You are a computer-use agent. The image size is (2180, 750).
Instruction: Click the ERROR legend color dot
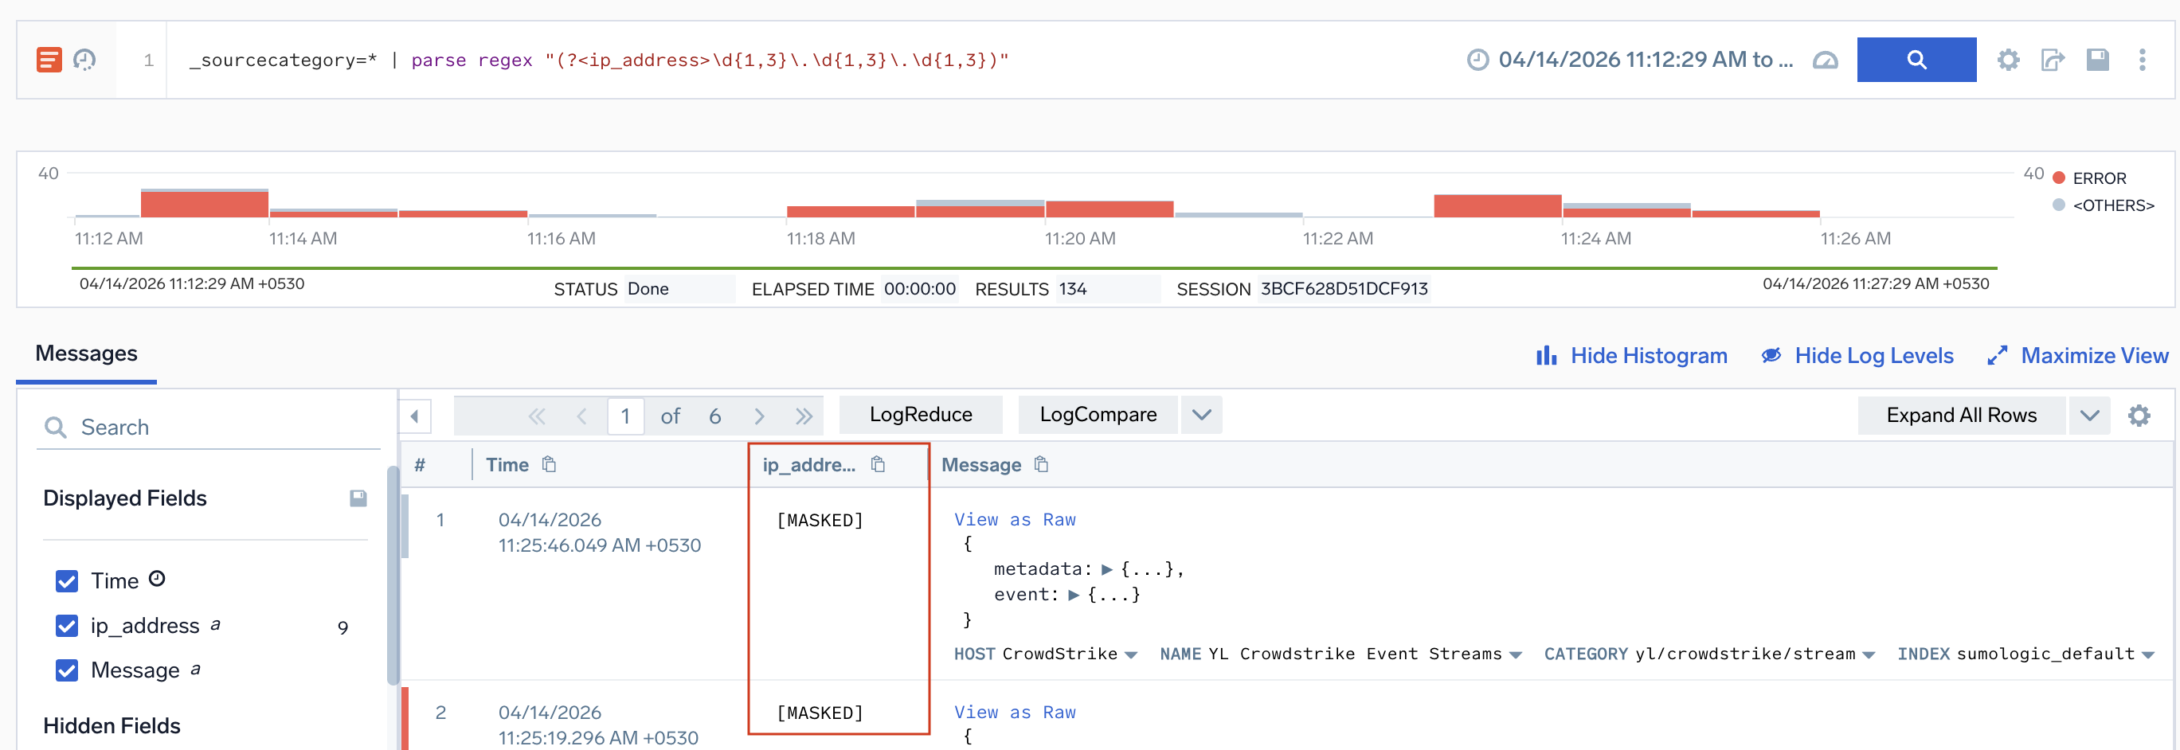2059,178
